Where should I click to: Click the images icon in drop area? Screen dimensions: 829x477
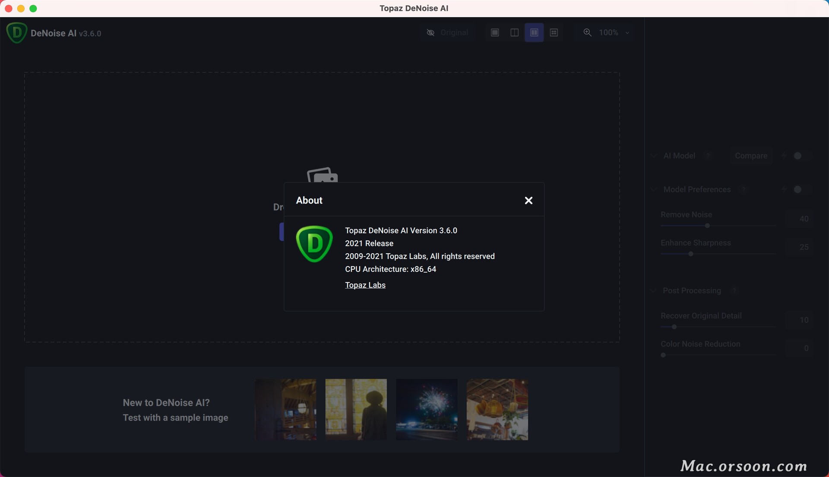click(x=323, y=175)
